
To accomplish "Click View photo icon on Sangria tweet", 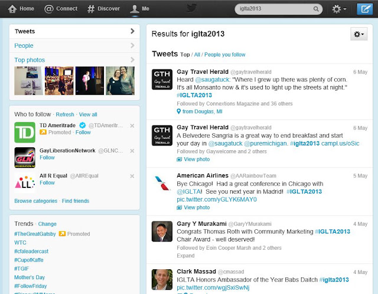I will pyautogui.click(x=179, y=160).
